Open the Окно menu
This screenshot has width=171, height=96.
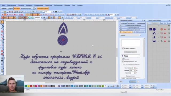(73, 5)
